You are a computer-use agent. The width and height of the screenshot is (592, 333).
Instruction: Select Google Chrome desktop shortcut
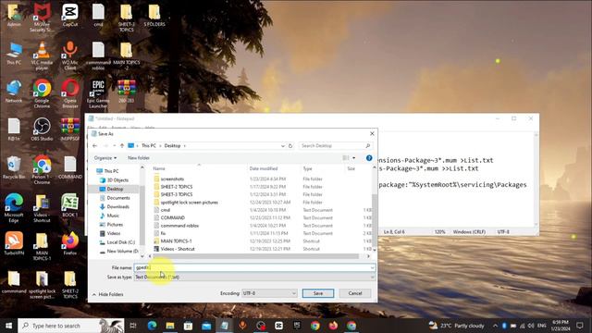pos(42,93)
